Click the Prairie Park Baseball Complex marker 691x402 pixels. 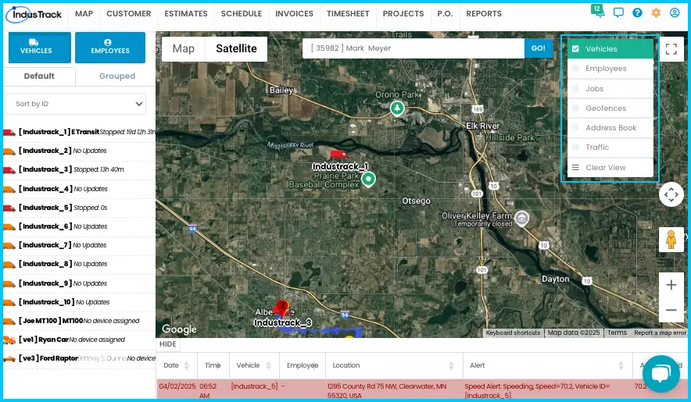click(x=368, y=180)
